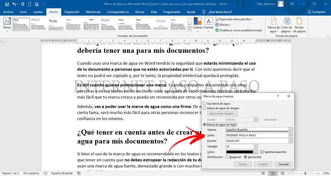Click the Bordes de página button
This screenshot has width=331, height=176.
click(299, 25)
